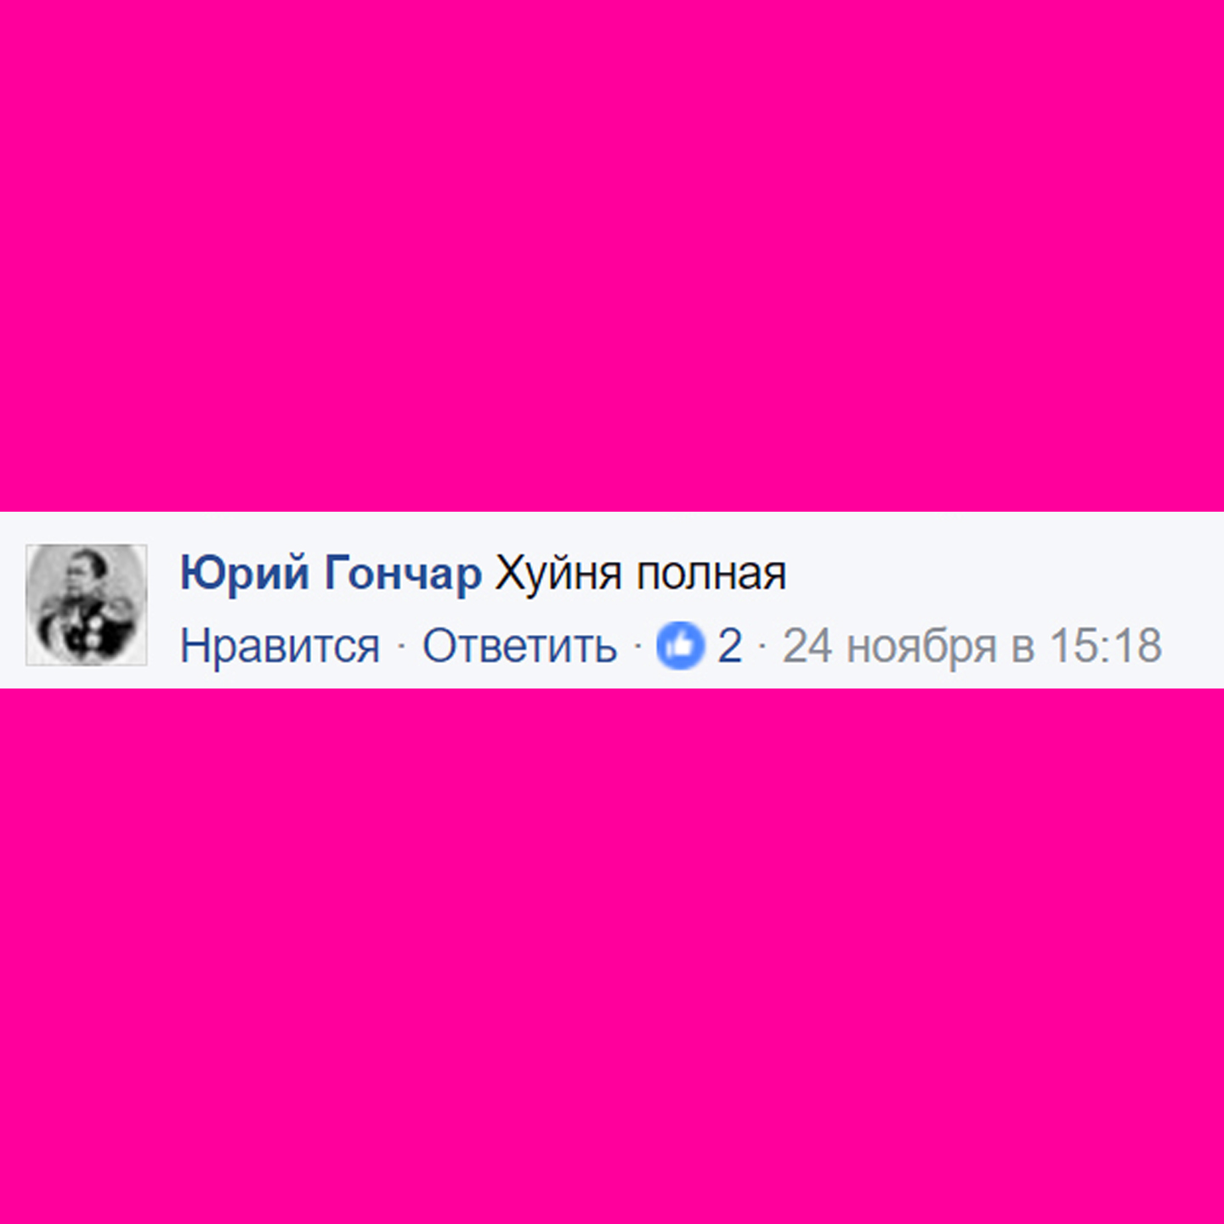Open the Юрий Гончар profile link

click(331, 574)
